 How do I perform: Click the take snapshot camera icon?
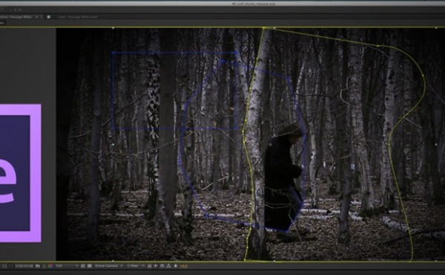[x=38, y=266]
